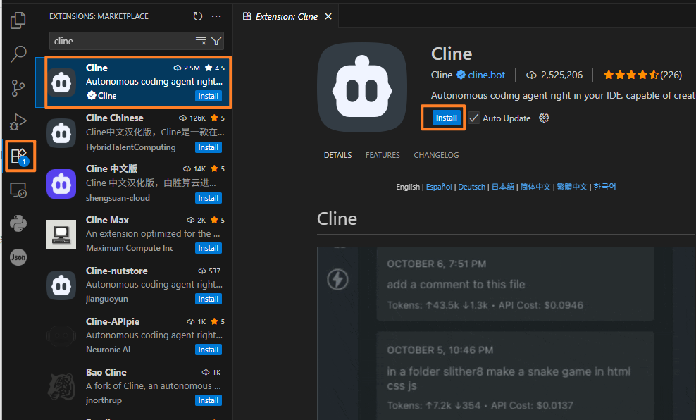696x420 pixels.
Task: Open the extension filter options
Action: coord(216,42)
